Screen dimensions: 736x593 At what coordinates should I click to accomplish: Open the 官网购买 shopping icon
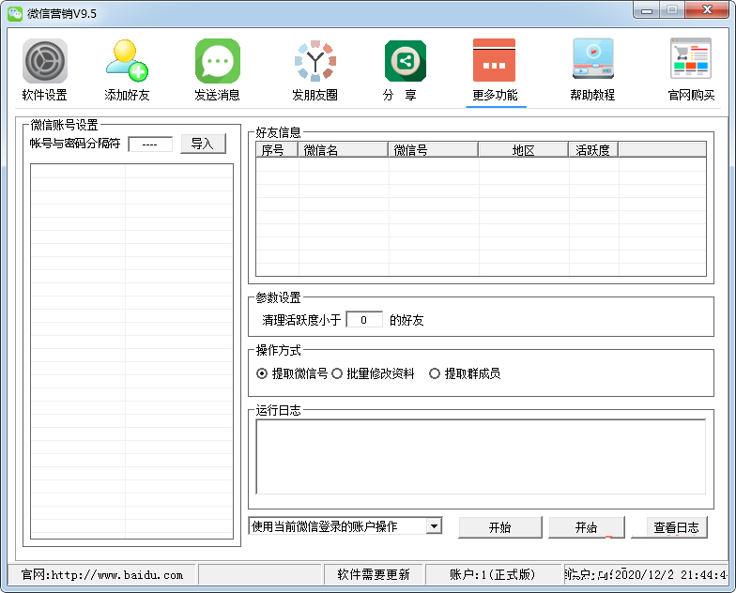(691, 58)
